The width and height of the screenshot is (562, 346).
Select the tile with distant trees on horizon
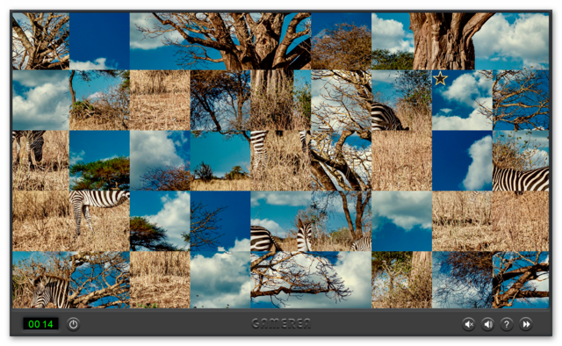[x=220, y=161]
